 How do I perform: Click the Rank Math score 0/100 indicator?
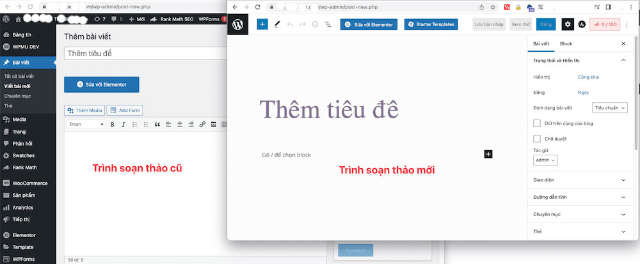(x=605, y=24)
